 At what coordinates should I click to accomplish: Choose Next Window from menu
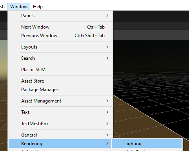[x=60, y=27]
